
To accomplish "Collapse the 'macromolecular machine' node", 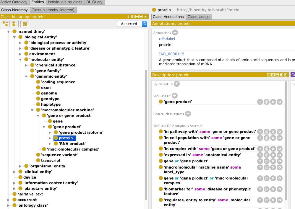I will click(x=32, y=110).
